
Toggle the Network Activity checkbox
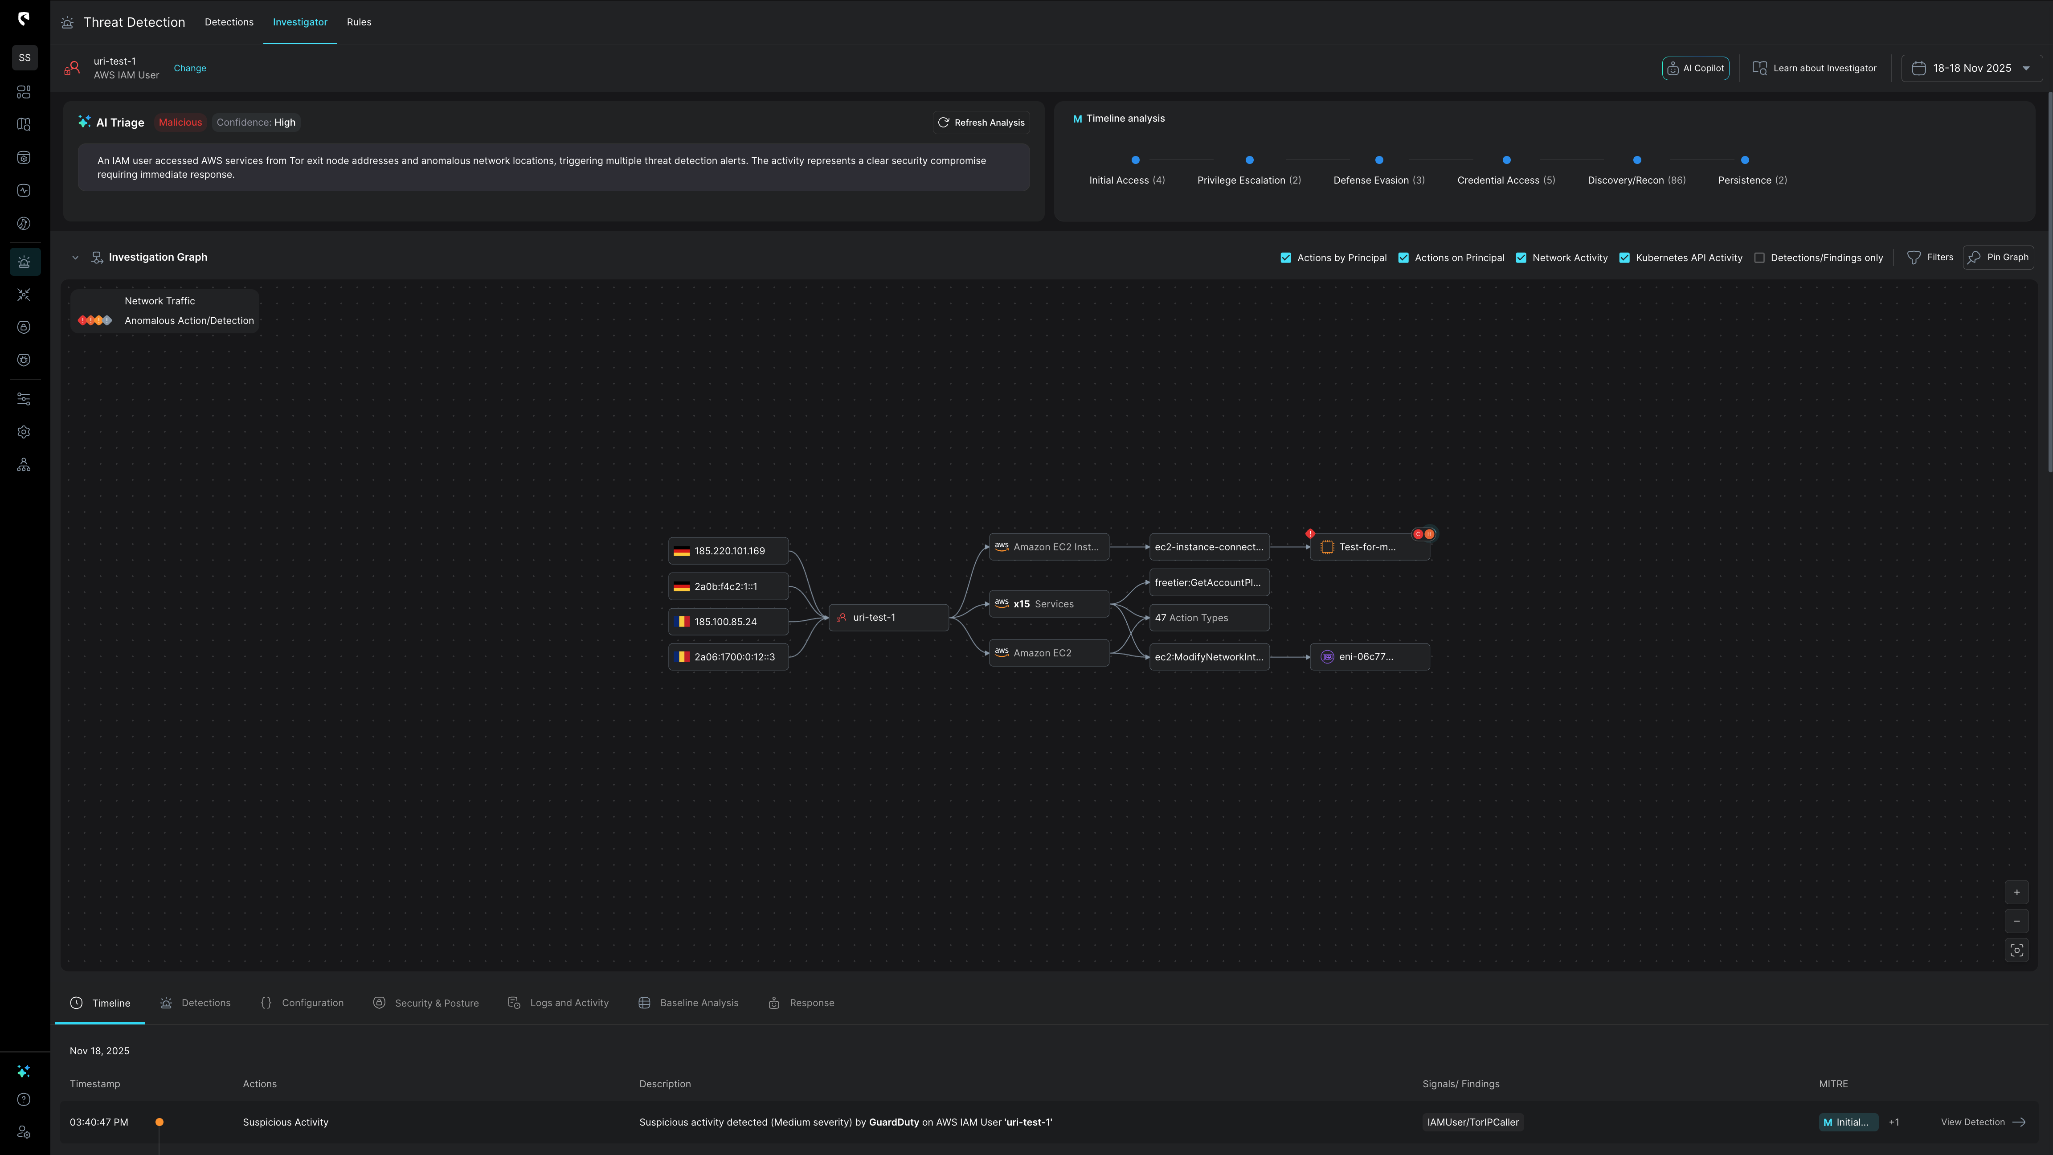[x=1521, y=258]
